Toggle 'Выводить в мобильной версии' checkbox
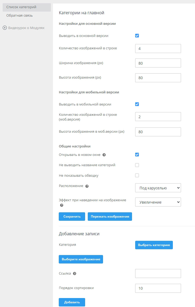 click(137, 104)
